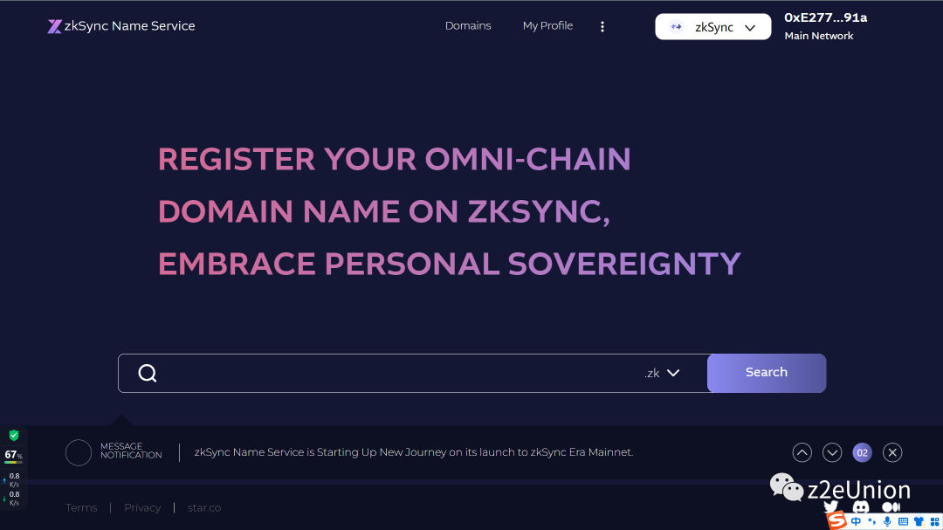Toggle Chinese/English input with 中 icon
Viewport: 943px width, 530px height.
[855, 520]
